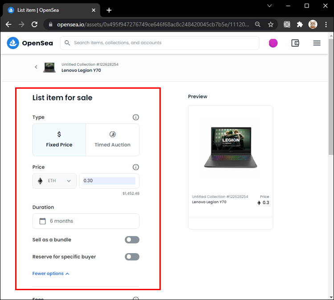Click the 0.3 price in preview card
The image size is (334, 300).
click(x=265, y=202)
